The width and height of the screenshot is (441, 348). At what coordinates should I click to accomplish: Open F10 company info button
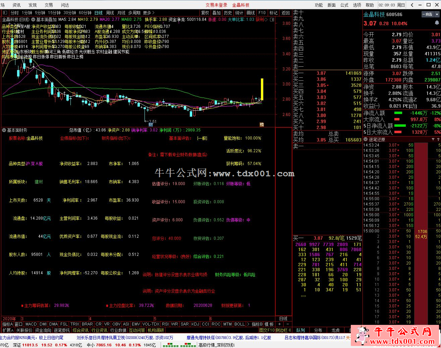click(262, 13)
